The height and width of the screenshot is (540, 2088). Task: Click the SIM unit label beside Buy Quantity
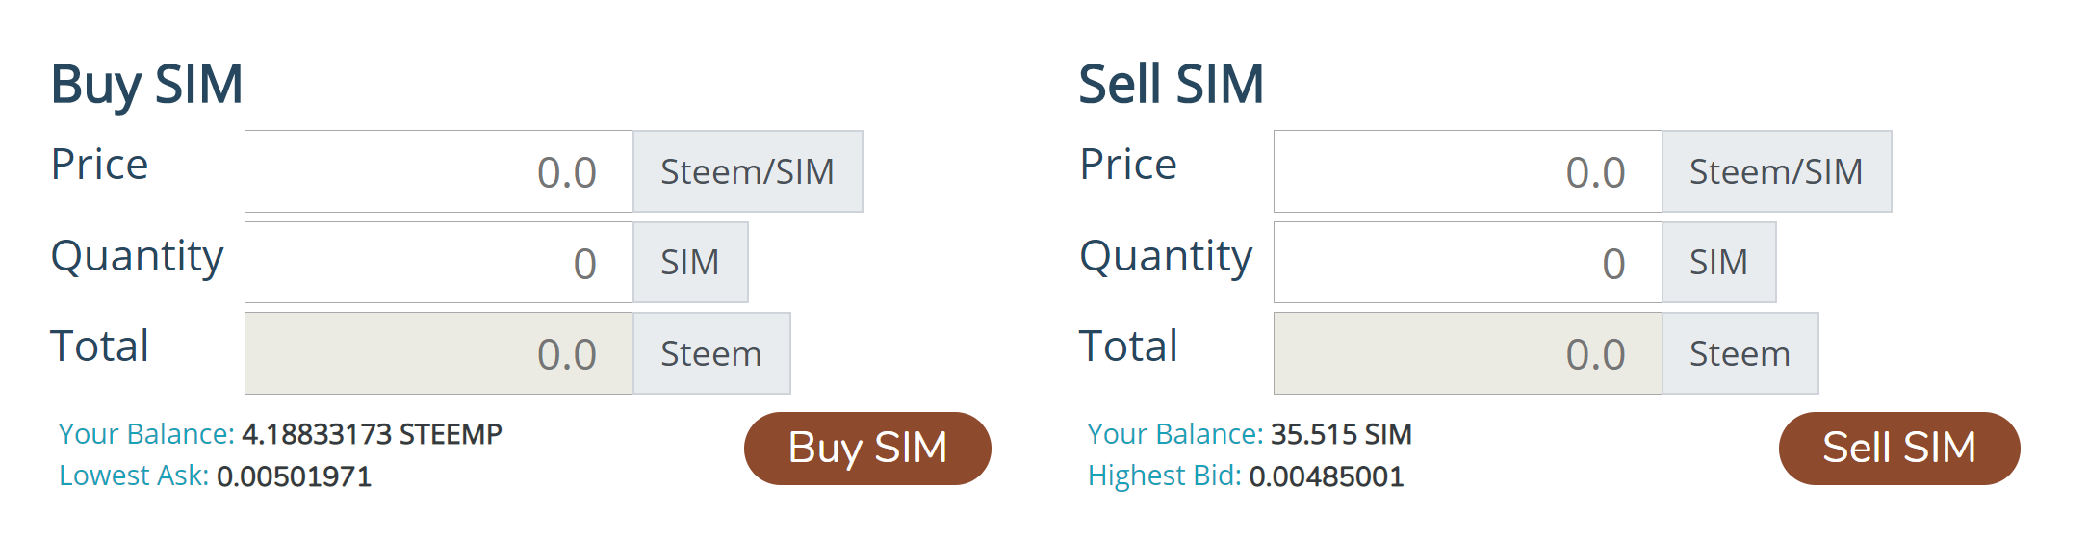[690, 263]
